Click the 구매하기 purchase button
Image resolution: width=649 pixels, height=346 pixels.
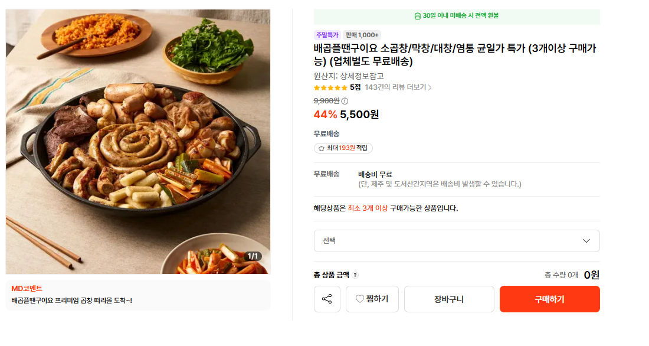pyautogui.click(x=550, y=299)
